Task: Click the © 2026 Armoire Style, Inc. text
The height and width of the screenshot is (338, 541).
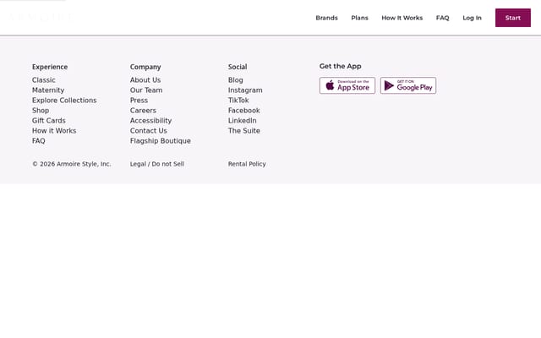Action: point(71,164)
